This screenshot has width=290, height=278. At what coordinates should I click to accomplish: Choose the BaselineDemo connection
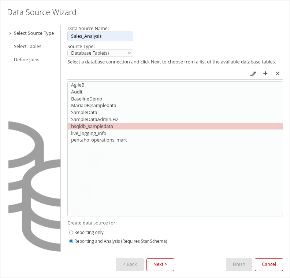tap(86, 99)
